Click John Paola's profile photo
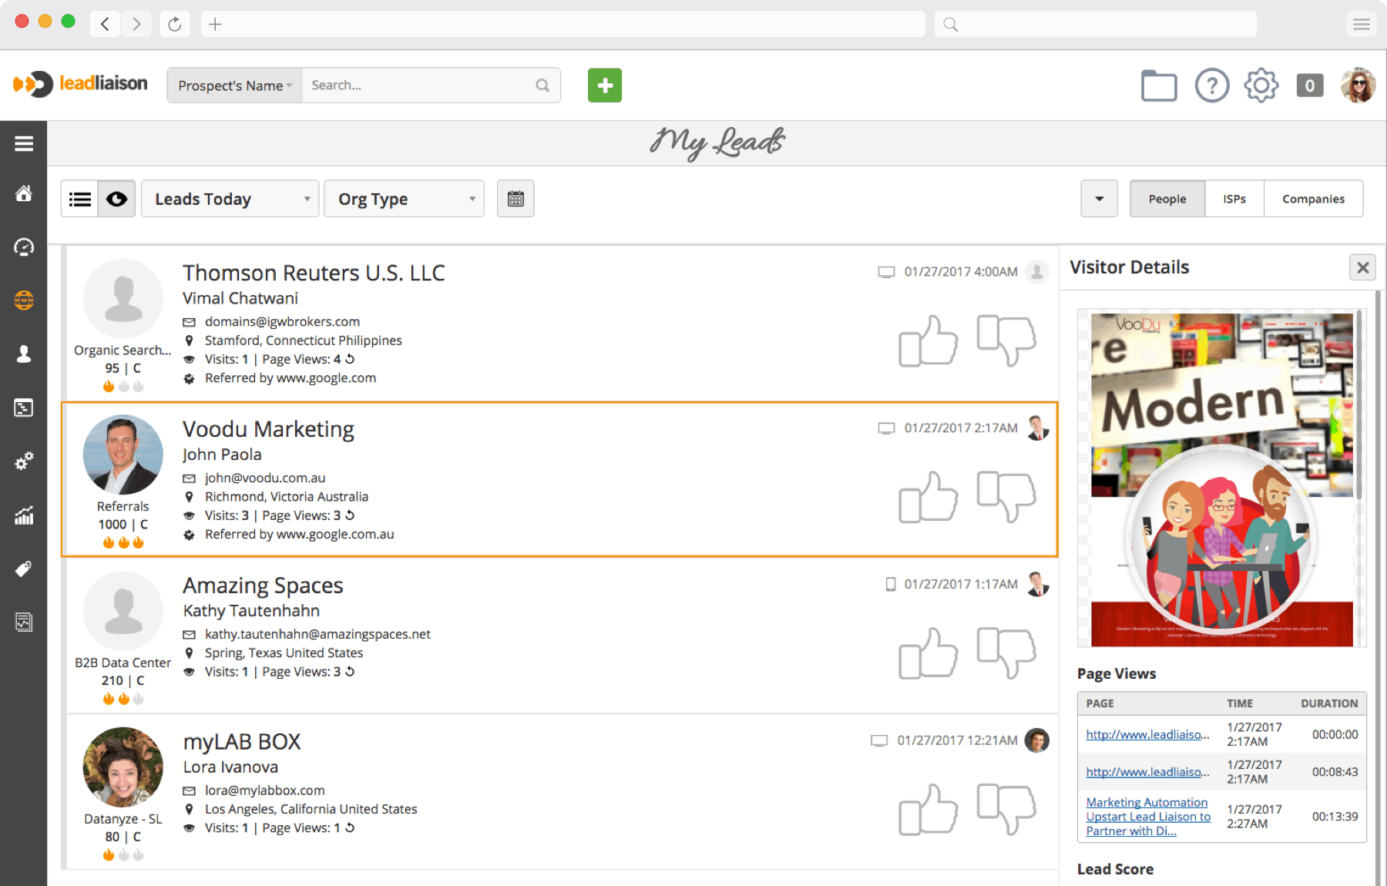The width and height of the screenshot is (1387, 886). click(x=123, y=455)
